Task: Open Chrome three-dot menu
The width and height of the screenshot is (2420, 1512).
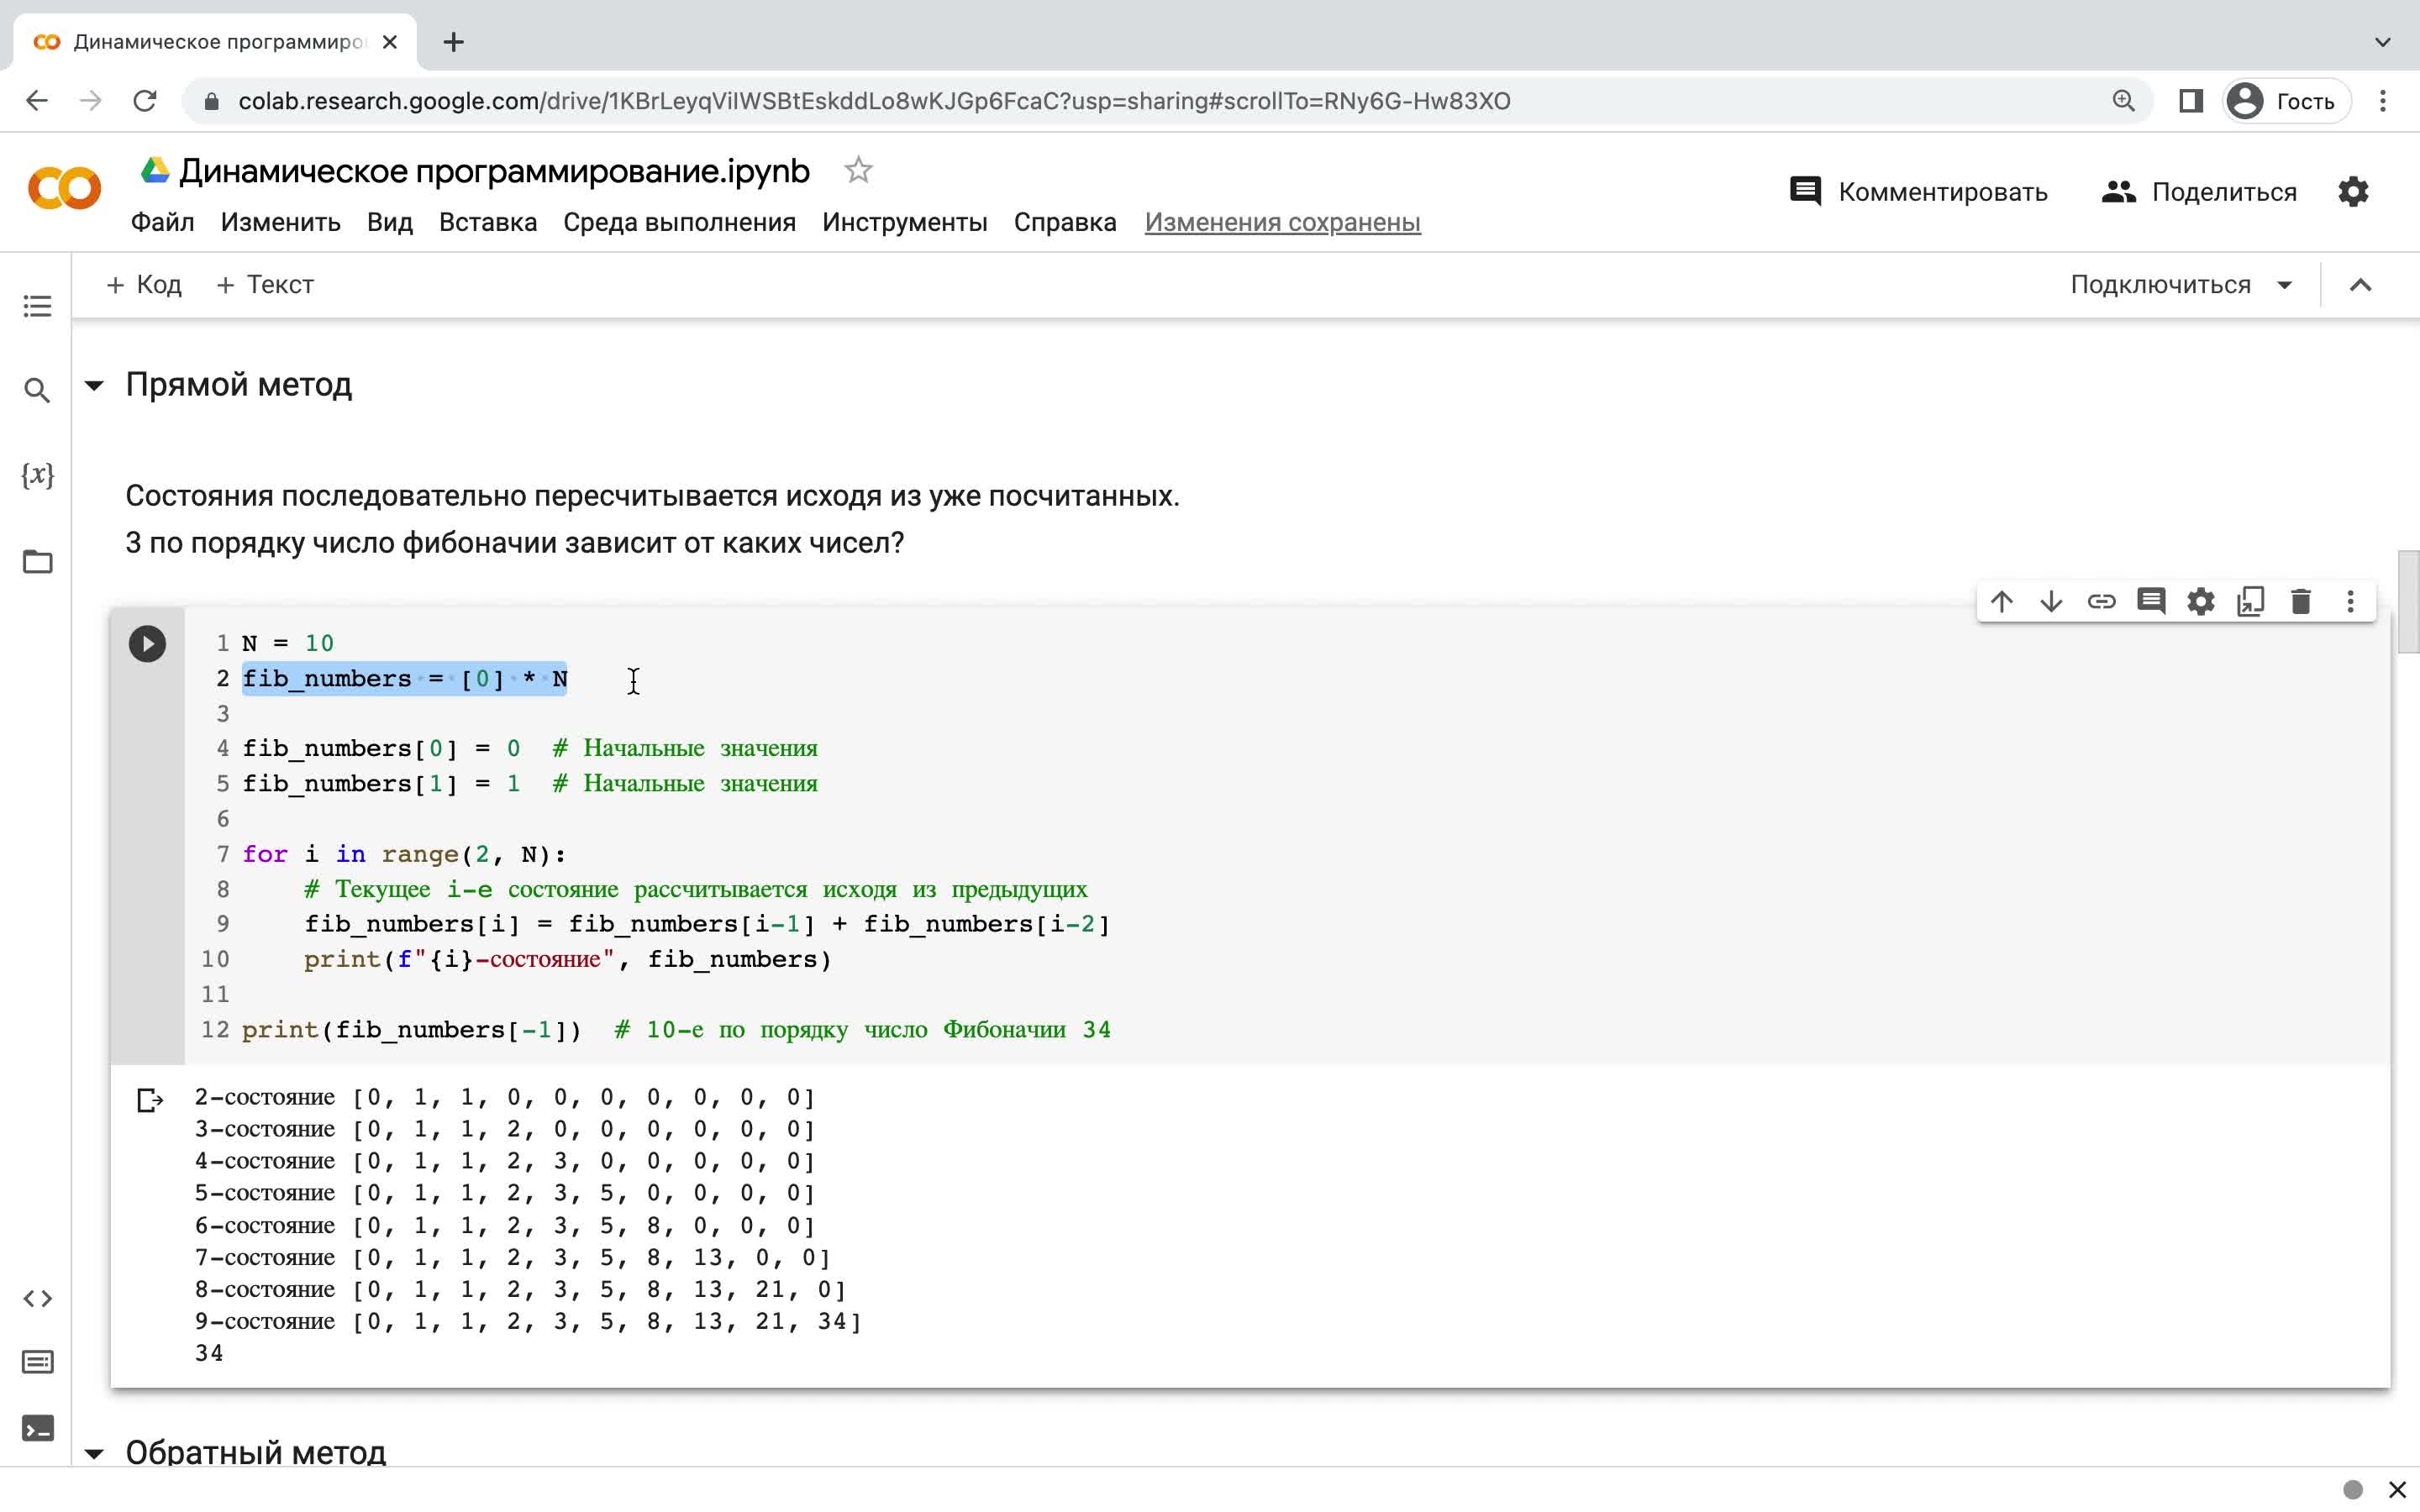Action: click(x=2383, y=101)
